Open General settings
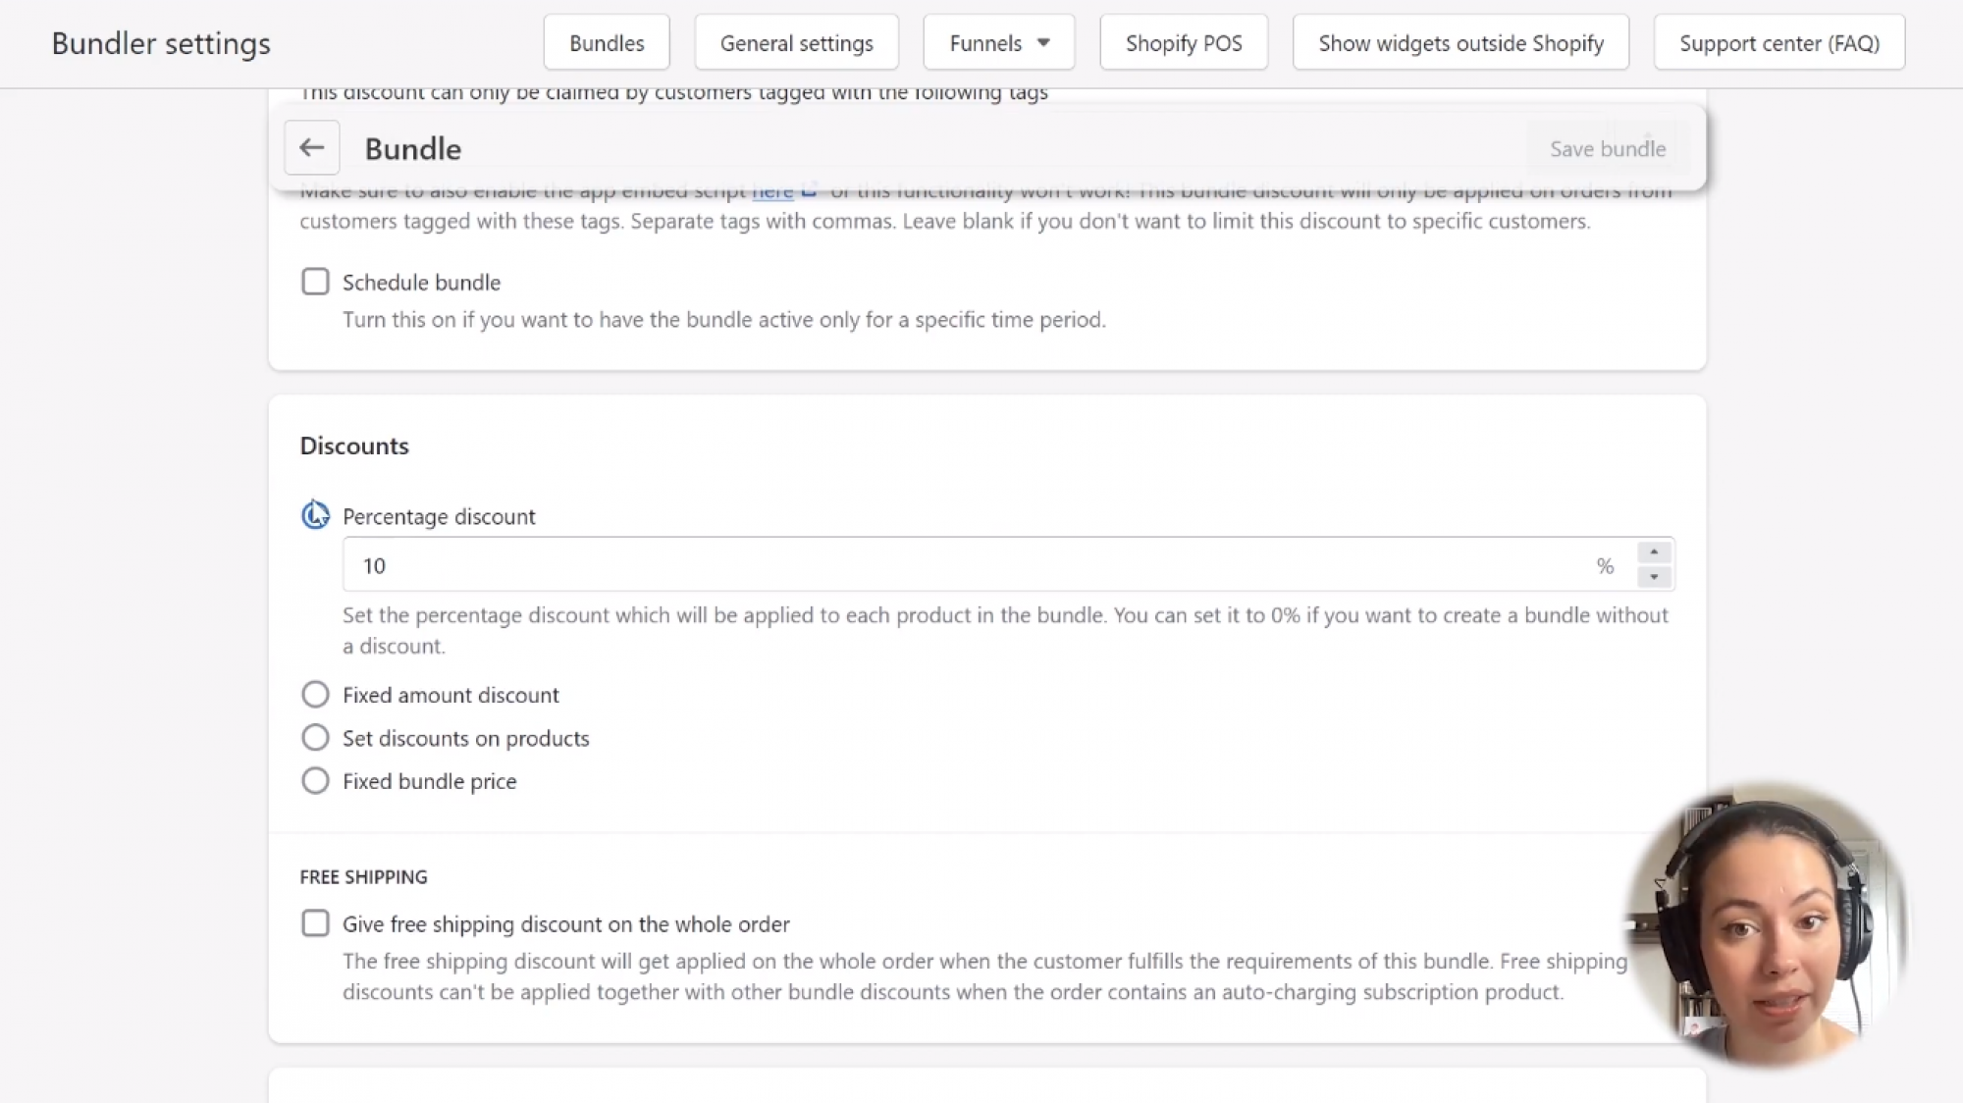This screenshot has height=1103, width=1963. (x=796, y=42)
